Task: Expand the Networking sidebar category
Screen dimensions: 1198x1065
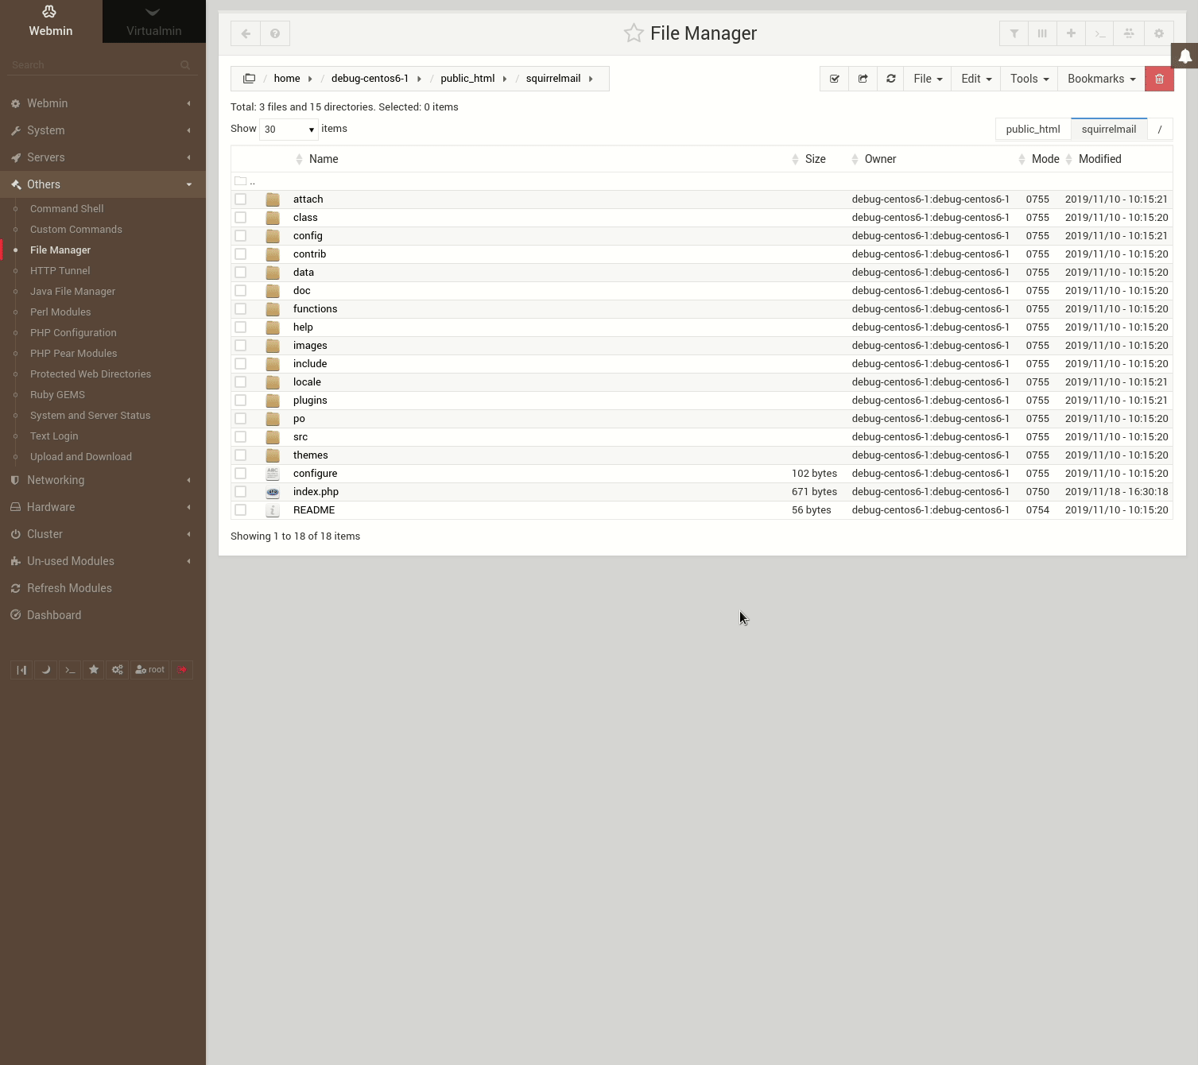Action: click(x=103, y=480)
